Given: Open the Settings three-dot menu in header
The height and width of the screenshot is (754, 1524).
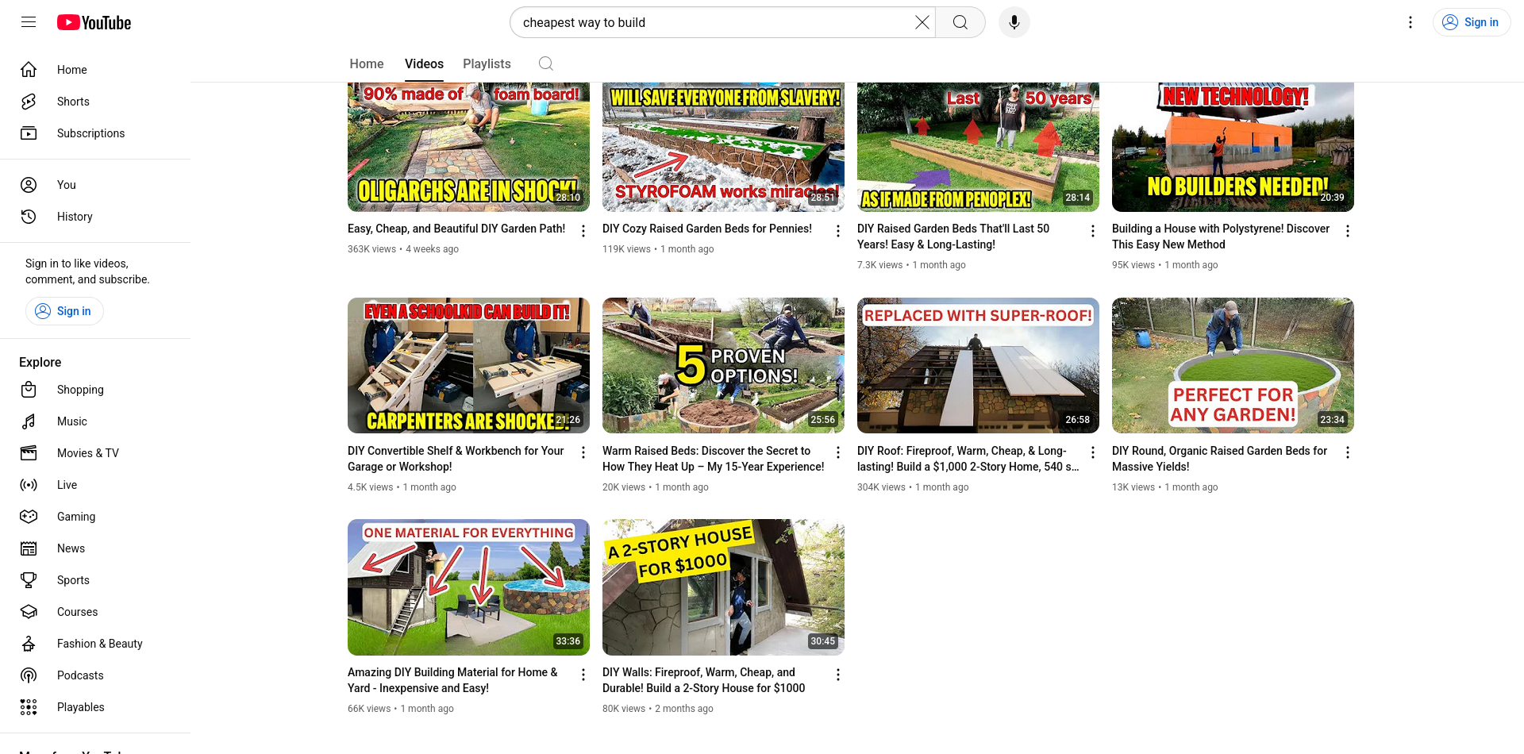Looking at the screenshot, I should coord(1410,22).
